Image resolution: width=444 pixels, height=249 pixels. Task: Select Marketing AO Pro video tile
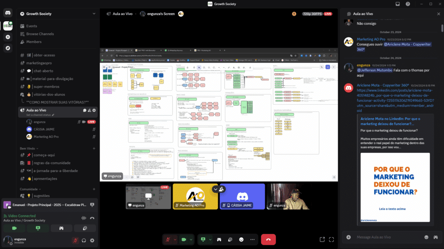[196, 197]
